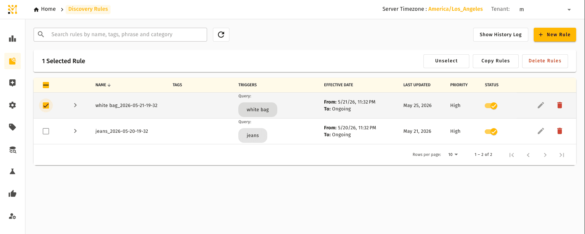This screenshot has width=585, height=234.
Task: Click the Copy Rules button
Action: point(496,61)
